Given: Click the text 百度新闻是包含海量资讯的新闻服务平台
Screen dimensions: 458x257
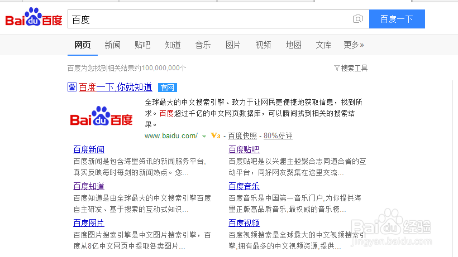Looking at the screenshot, I should (x=140, y=162).
